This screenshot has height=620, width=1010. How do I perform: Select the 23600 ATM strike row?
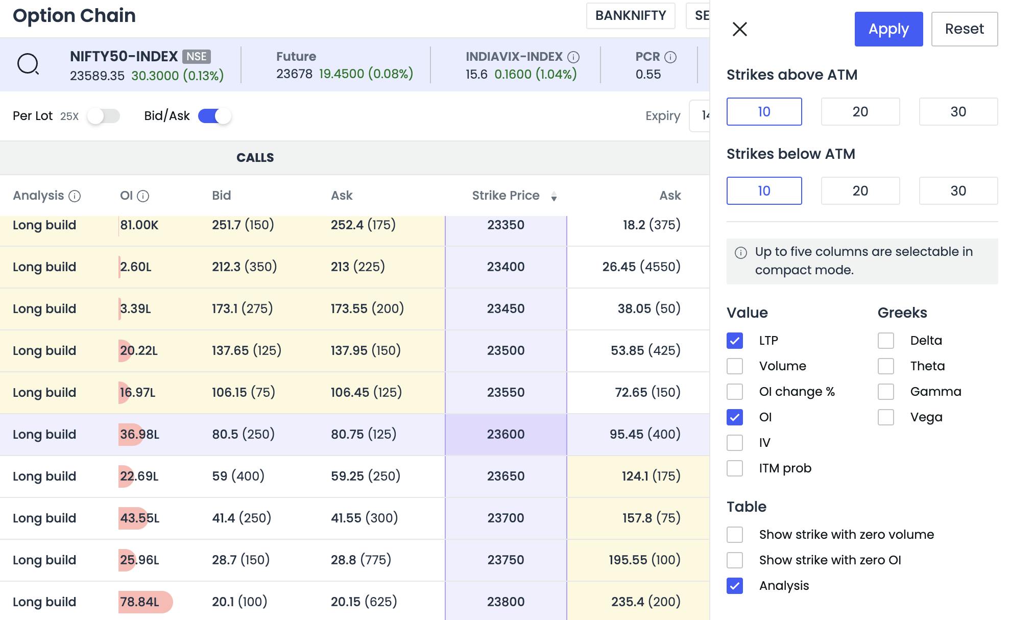[506, 435]
